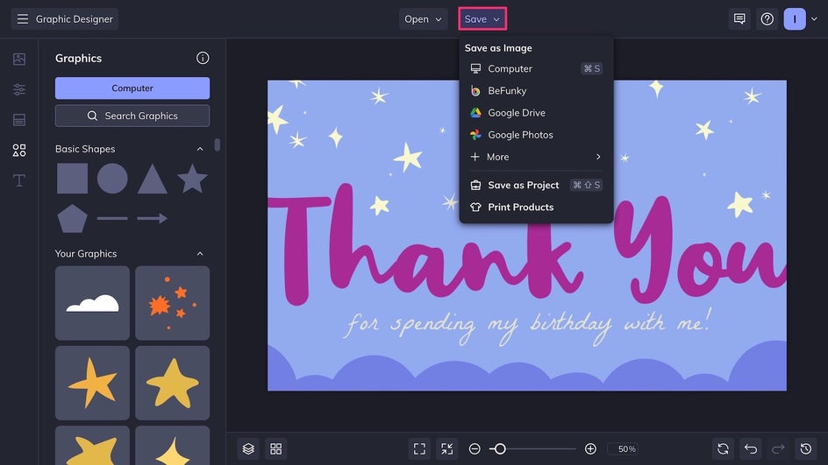Undo the last action
The height and width of the screenshot is (465, 828).
(751, 448)
